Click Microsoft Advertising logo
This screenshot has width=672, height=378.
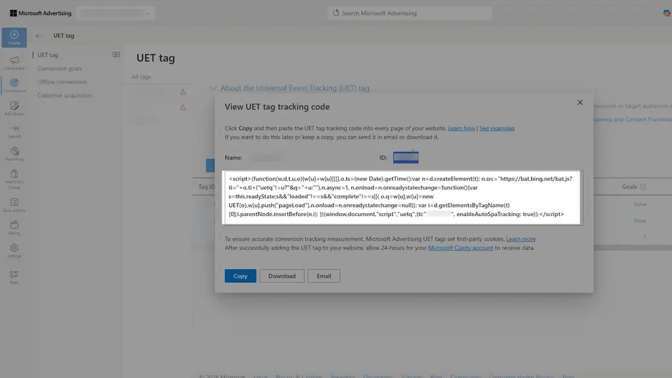tap(41, 13)
